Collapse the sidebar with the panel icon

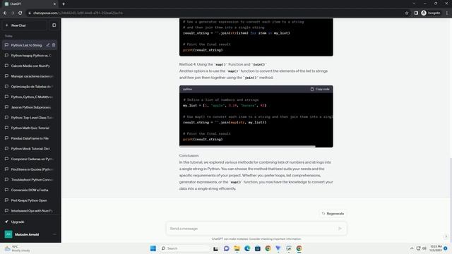point(54,25)
